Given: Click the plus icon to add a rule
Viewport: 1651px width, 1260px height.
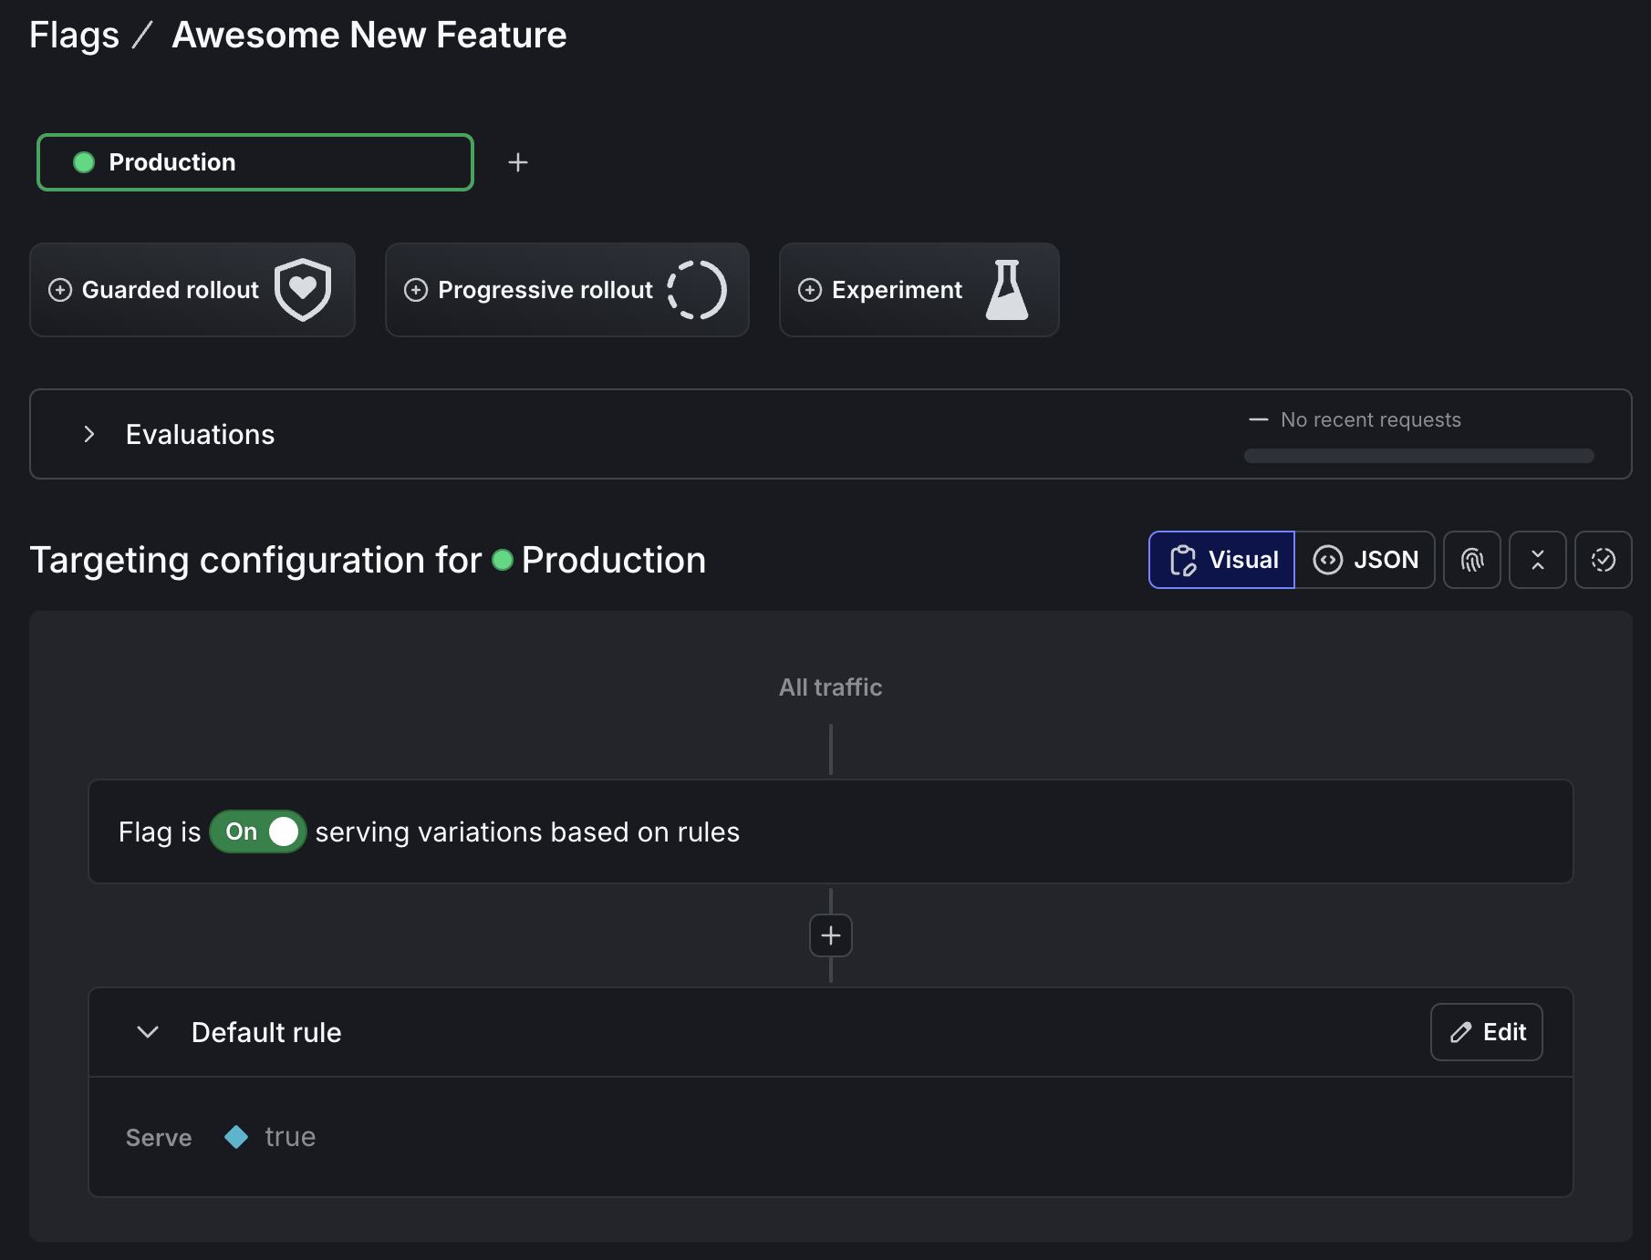Looking at the screenshot, I should click(x=830, y=935).
